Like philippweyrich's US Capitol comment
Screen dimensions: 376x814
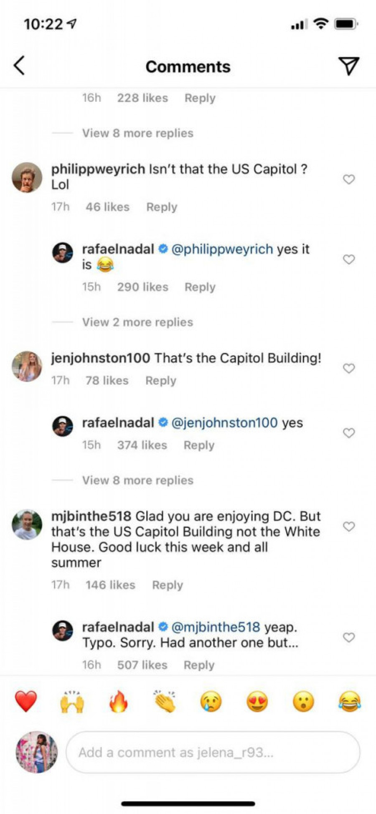349,180
